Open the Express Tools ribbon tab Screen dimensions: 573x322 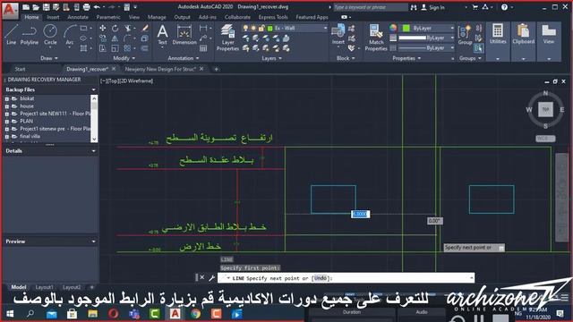point(273,17)
